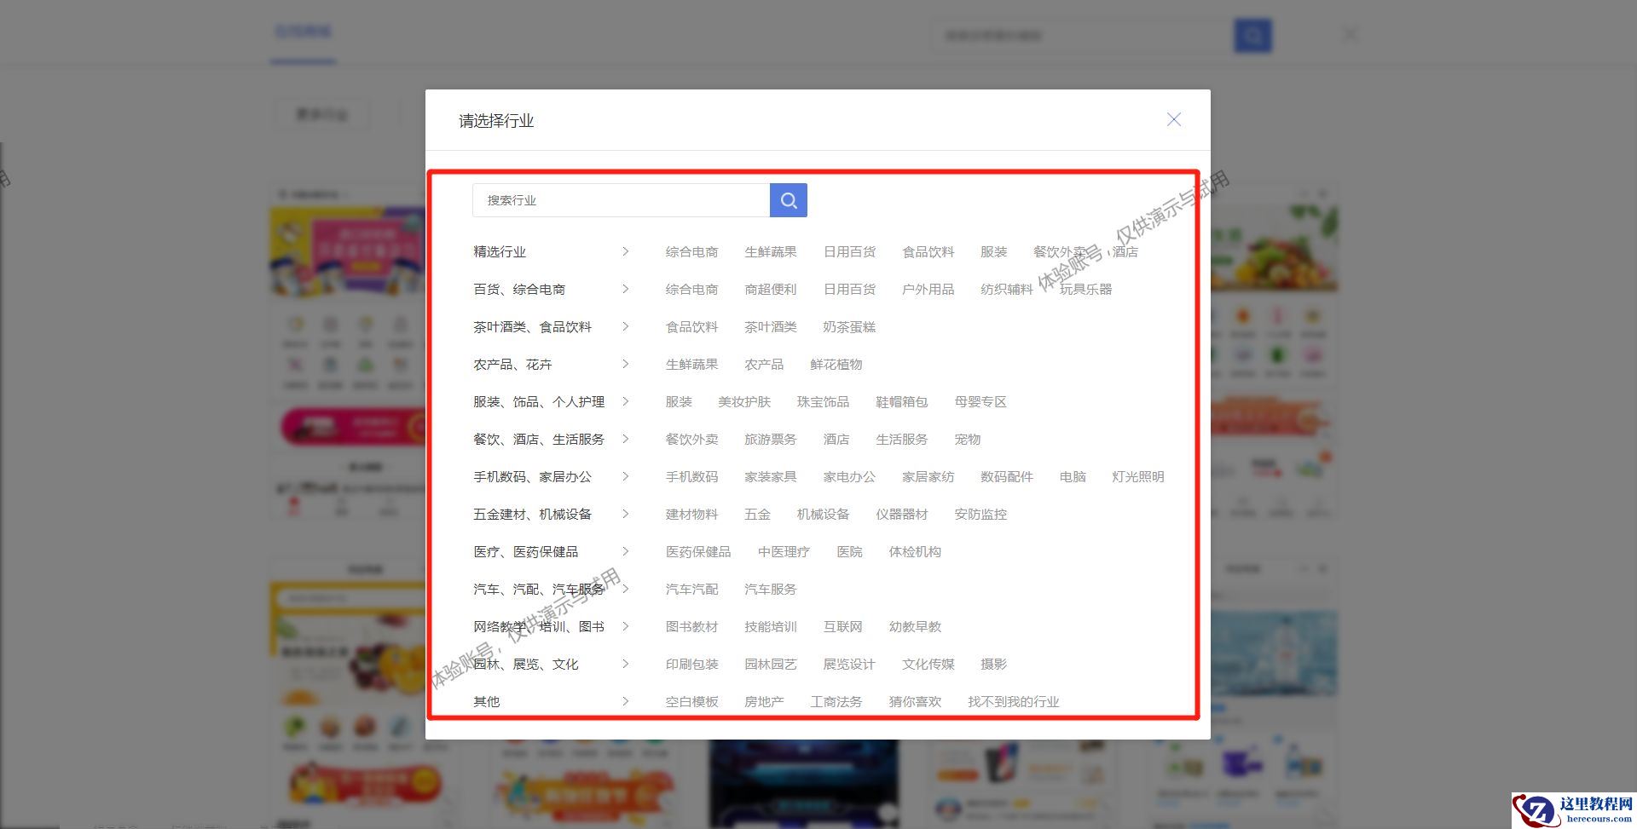Open the chevron beside 茶叶酒类、食品饮料
Image resolution: width=1637 pixels, height=829 pixels.
tap(625, 327)
